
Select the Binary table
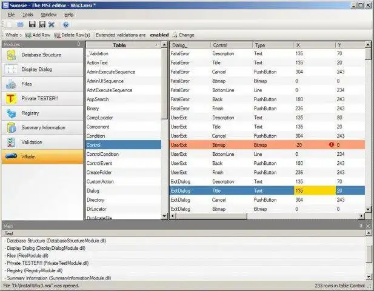point(123,109)
